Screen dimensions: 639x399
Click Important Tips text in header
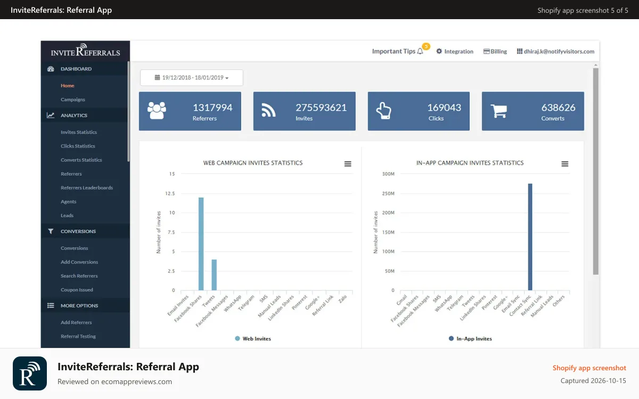coord(394,52)
